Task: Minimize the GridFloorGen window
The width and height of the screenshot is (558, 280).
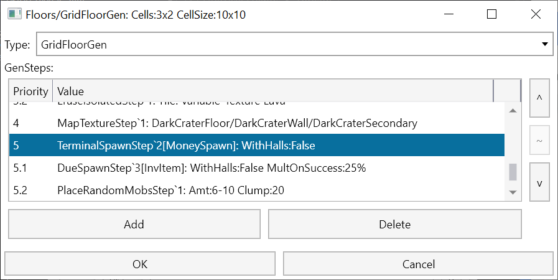Action: tap(449, 14)
